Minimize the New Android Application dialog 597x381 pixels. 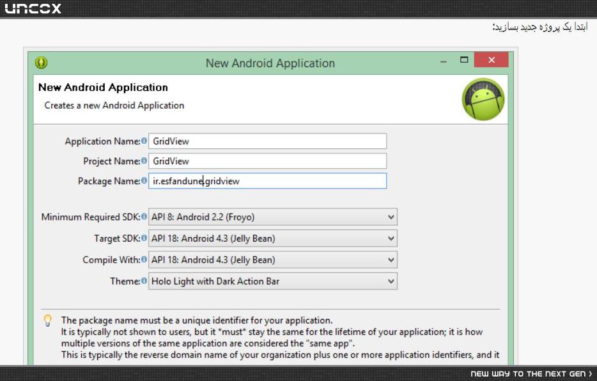tap(443, 61)
